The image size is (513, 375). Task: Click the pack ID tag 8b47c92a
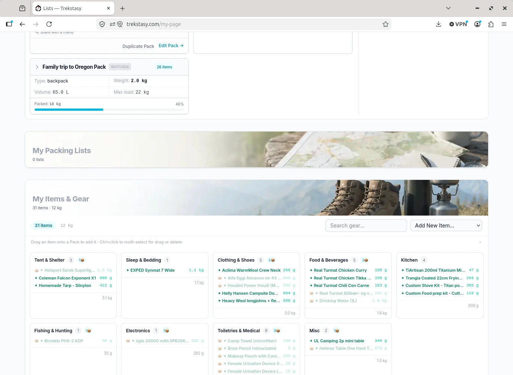coord(120,67)
